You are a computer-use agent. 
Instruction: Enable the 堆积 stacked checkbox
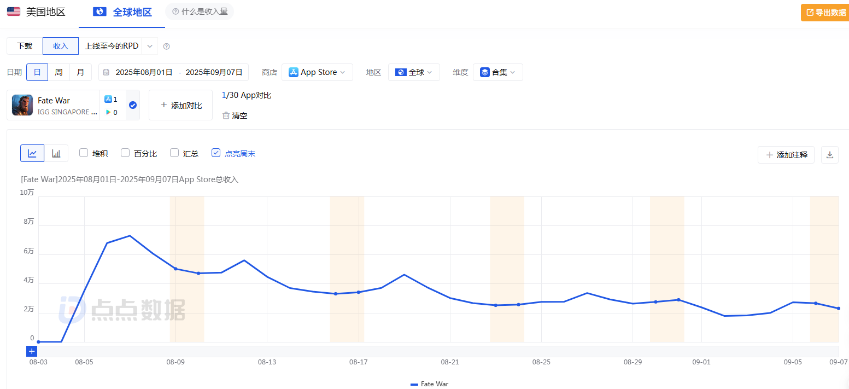click(x=84, y=153)
